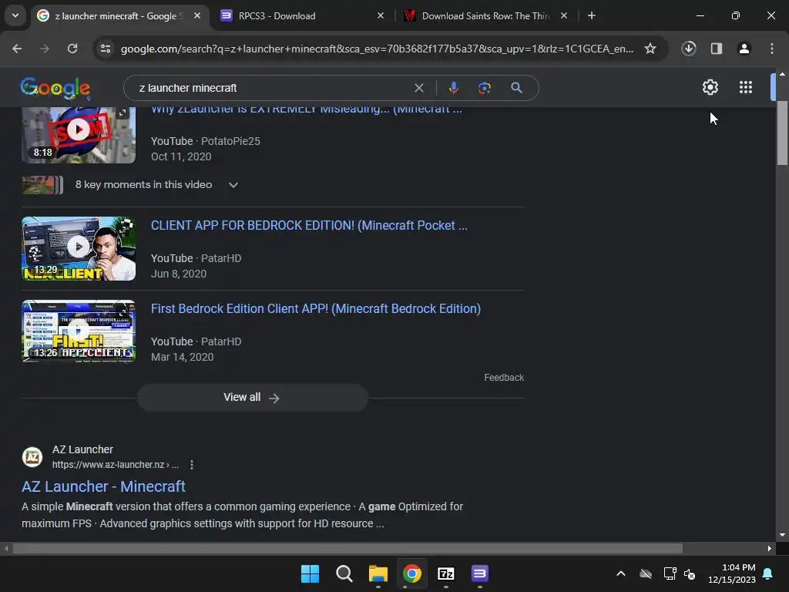Open the tab search dropdown arrow
Screen dimensions: 789x592
click(x=15, y=15)
